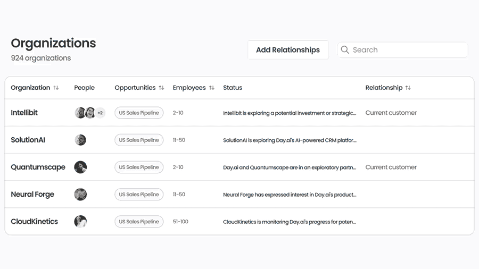Click Intellibit's second person avatar
Screen dimensions: 479x269
point(90,113)
